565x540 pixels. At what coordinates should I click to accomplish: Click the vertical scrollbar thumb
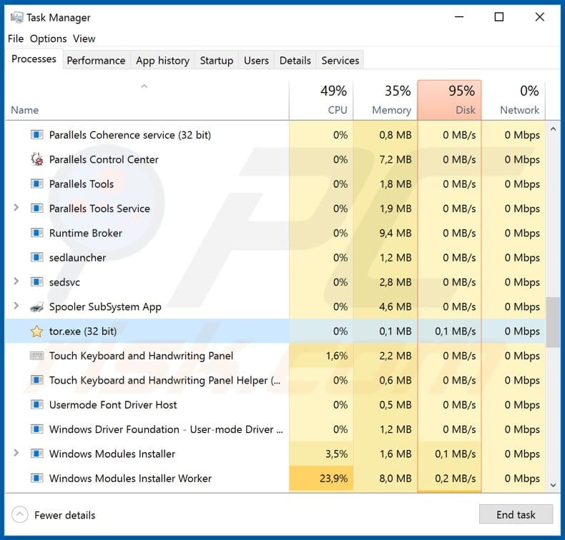553,322
